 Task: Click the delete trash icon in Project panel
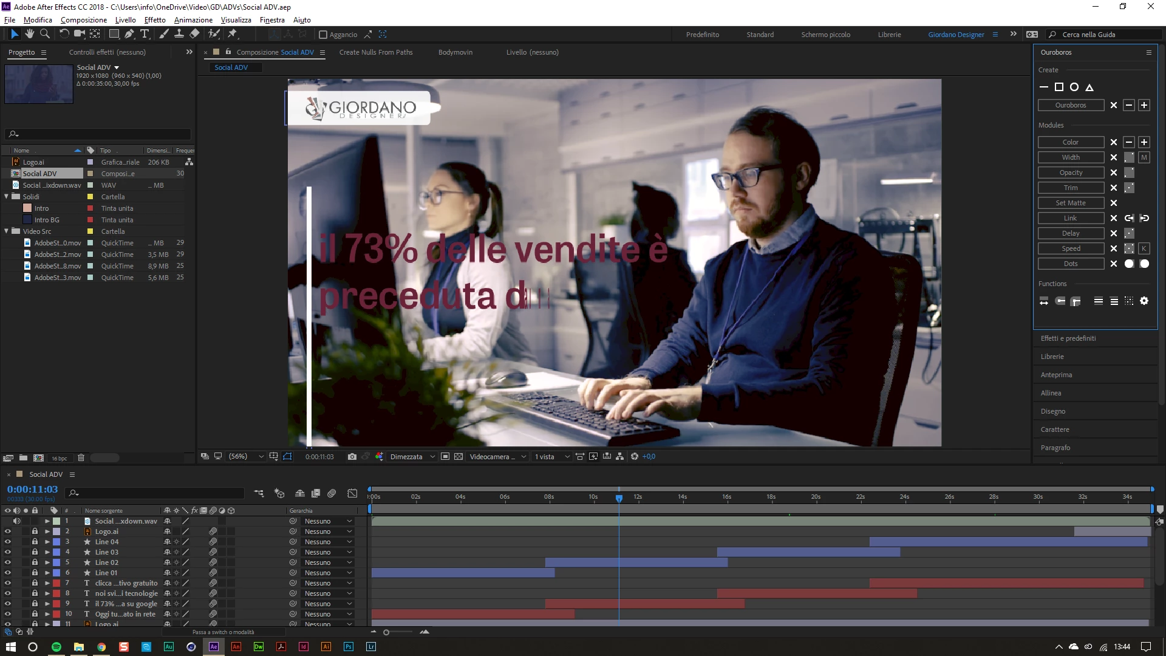[x=81, y=458]
